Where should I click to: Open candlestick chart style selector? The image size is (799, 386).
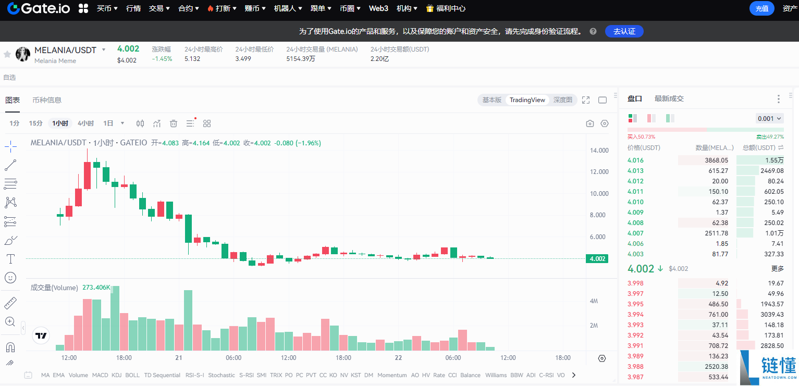click(x=140, y=123)
